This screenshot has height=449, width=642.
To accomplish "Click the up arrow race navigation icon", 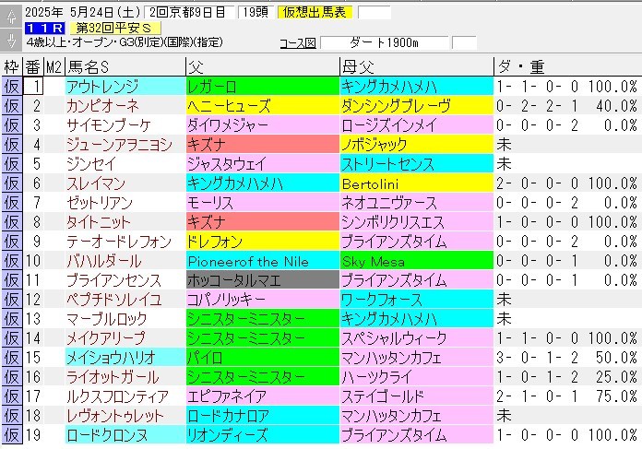I will pyautogui.click(x=11, y=17).
